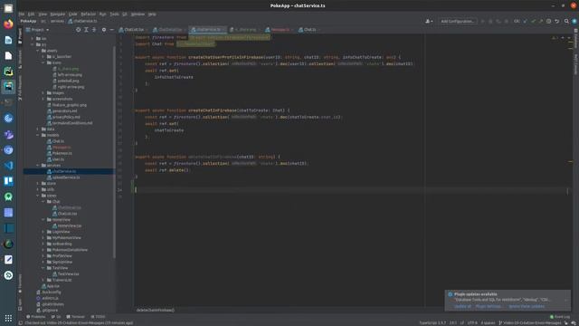Select Pokemon.ts in the project tree
This screenshot has height=326, width=579.
pyautogui.click(x=62, y=153)
